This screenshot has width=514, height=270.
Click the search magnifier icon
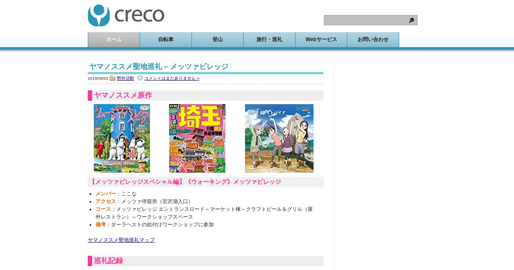pos(412,20)
